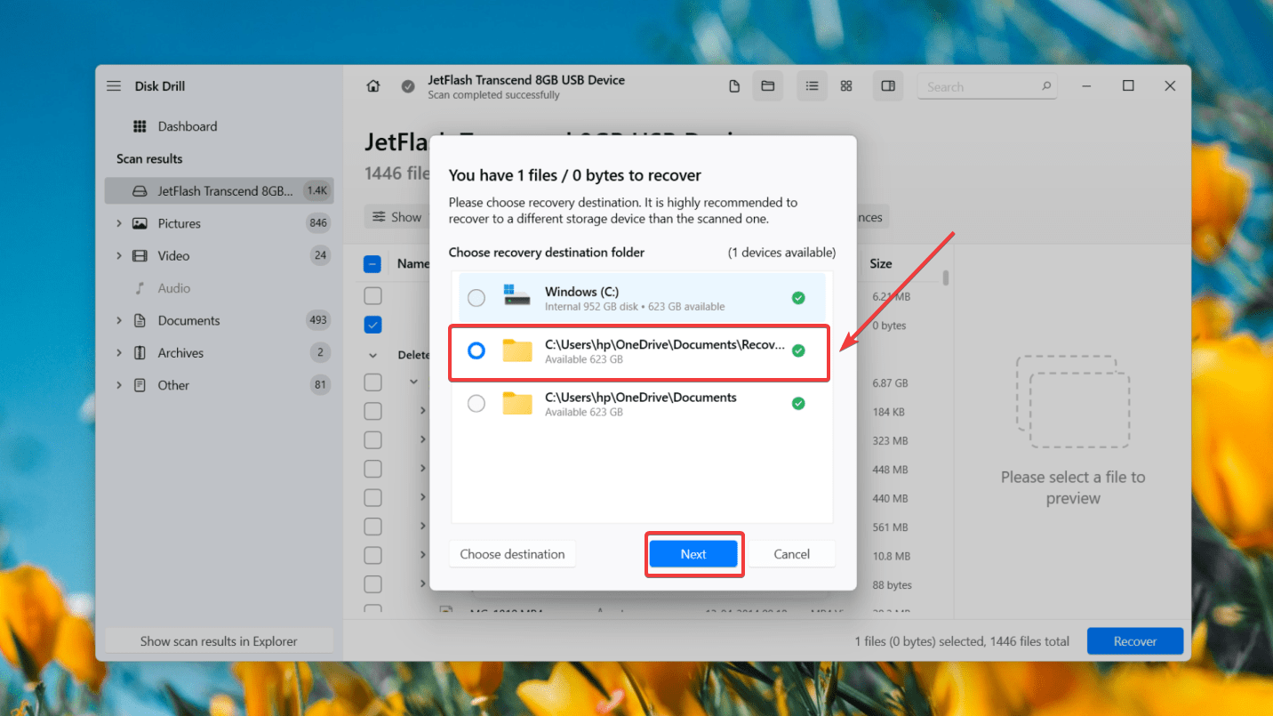This screenshot has width=1273, height=716.
Task: Uncheck the checked file row checkbox
Action: [373, 325]
